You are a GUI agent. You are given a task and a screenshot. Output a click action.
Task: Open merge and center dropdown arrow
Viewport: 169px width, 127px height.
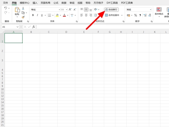pyautogui.click(x=122, y=15)
